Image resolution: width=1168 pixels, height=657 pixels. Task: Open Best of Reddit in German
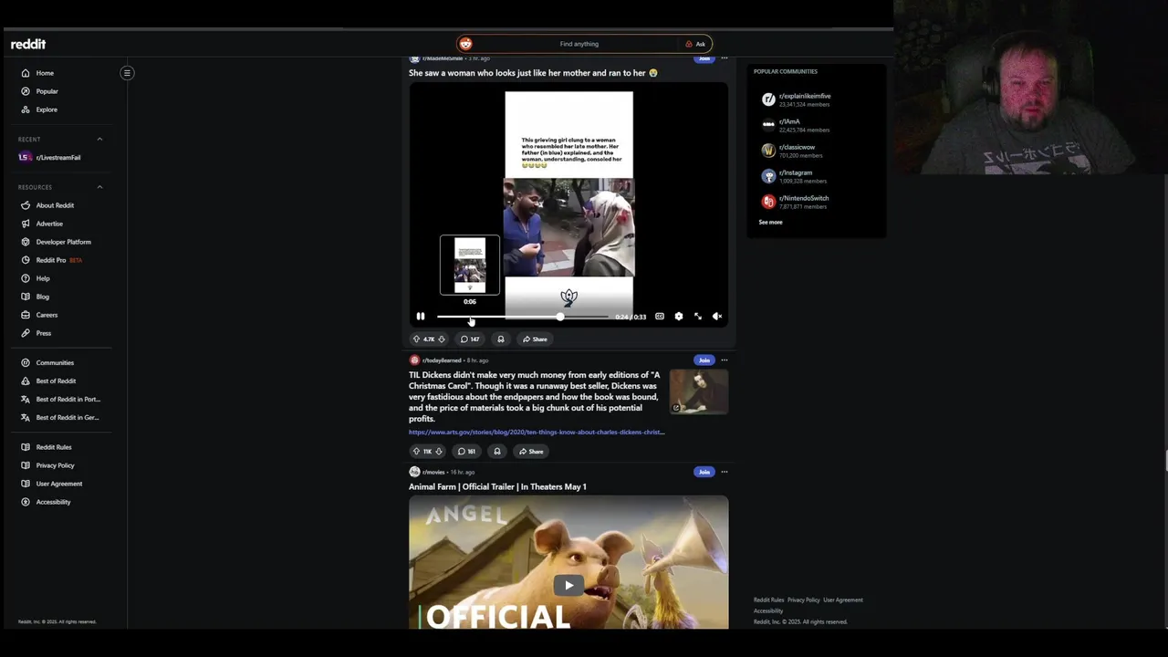[x=60, y=417]
